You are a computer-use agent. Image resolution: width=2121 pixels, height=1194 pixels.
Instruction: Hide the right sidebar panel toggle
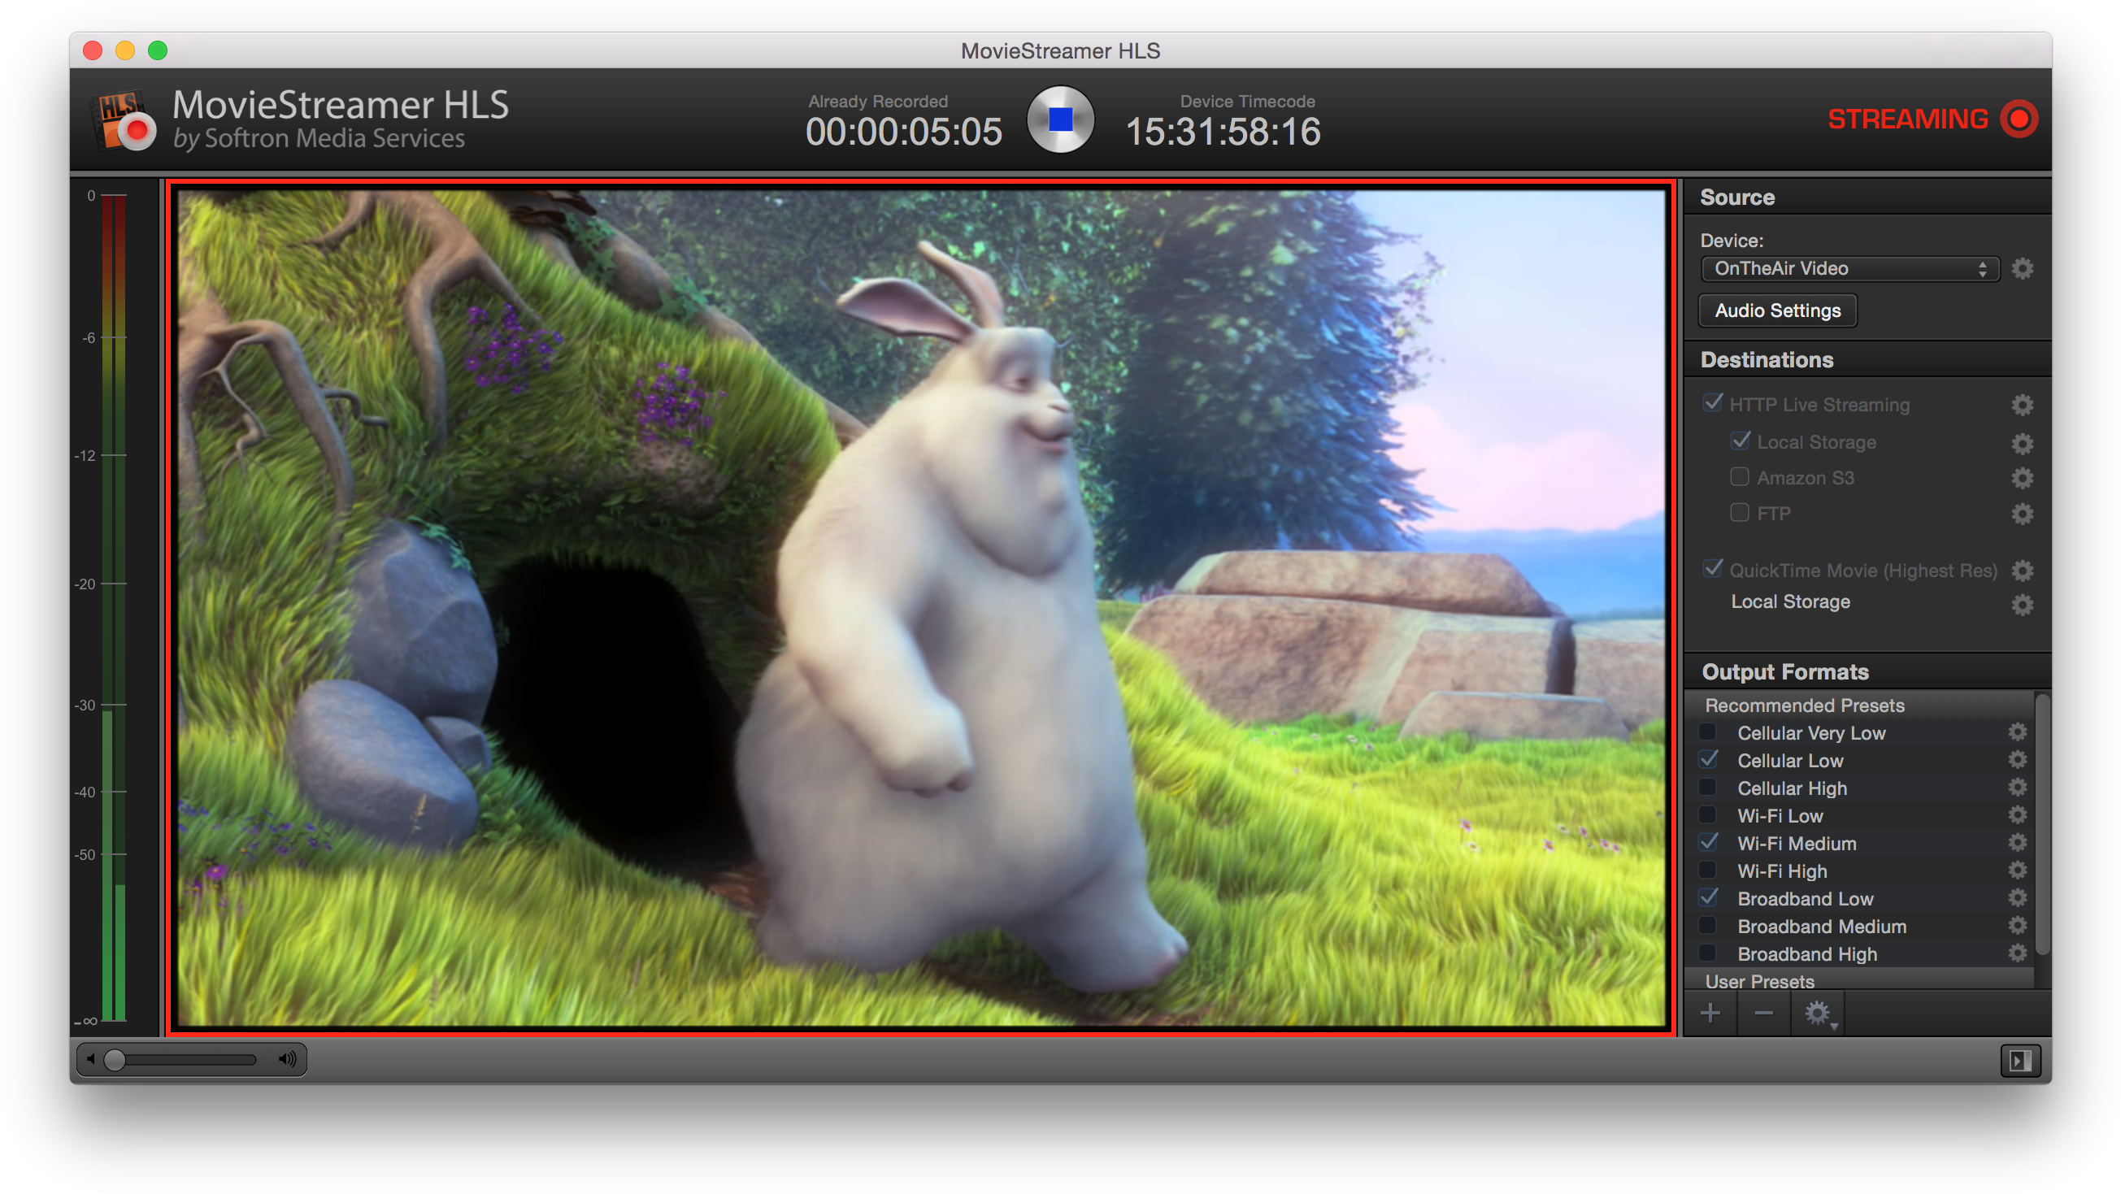tap(2019, 1061)
